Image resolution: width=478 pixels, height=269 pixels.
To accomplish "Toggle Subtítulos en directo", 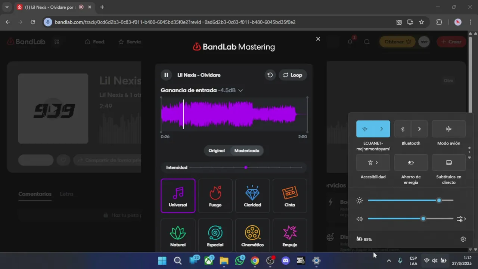I will [x=448, y=163].
